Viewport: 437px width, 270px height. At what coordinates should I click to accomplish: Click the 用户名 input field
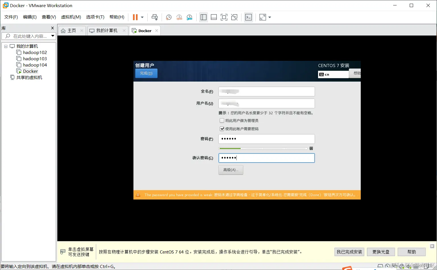coord(267,103)
